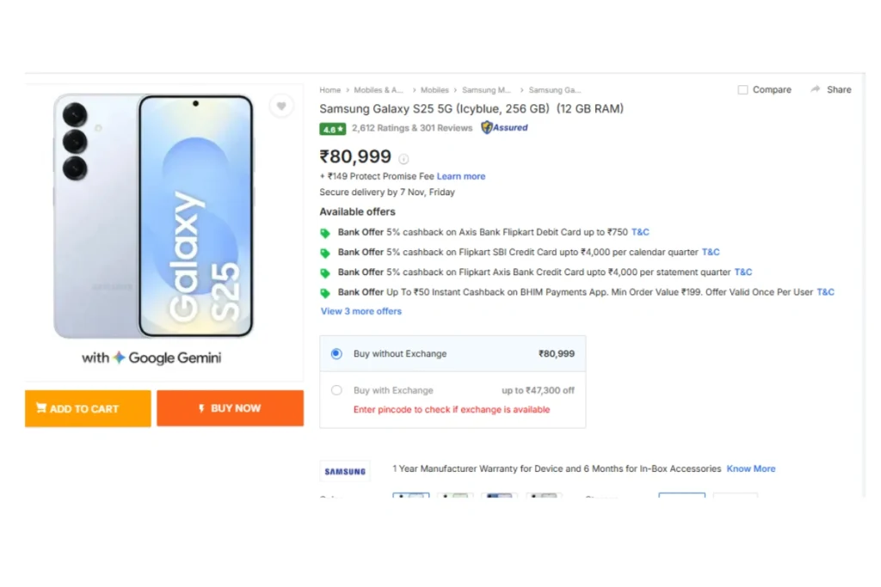Image resolution: width=881 pixels, height=587 pixels.
Task: Click the green tag icon beside BHIM offer
Action: pyautogui.click(x=325, y=293)
